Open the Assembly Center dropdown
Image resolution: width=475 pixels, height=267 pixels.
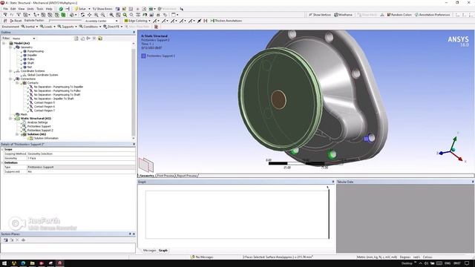point(101,21)
